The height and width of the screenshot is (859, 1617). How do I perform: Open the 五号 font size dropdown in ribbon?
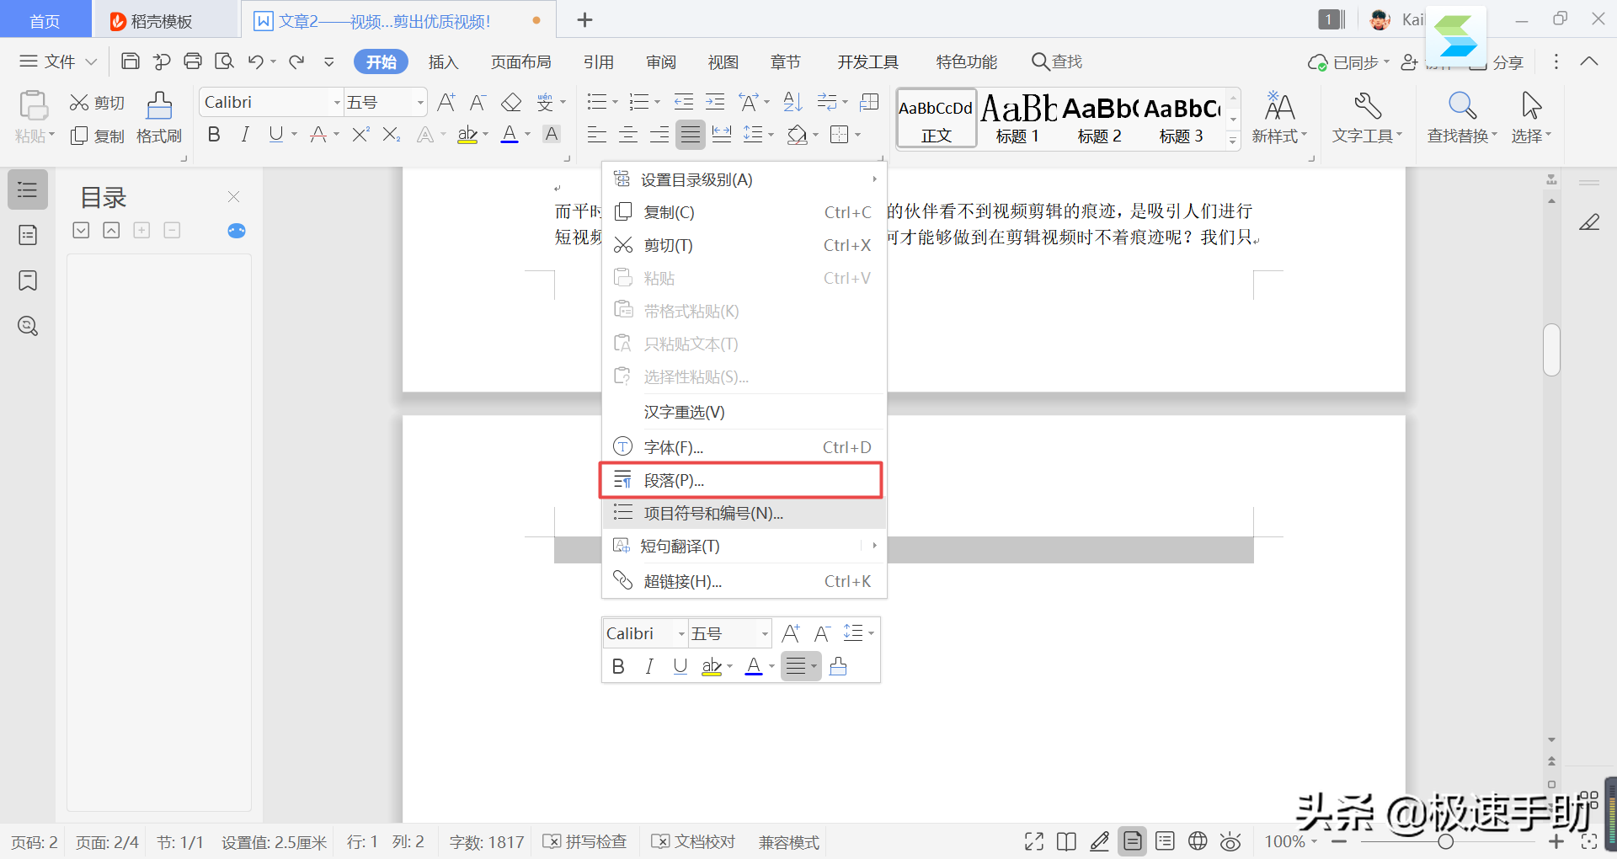coord(419,103)
